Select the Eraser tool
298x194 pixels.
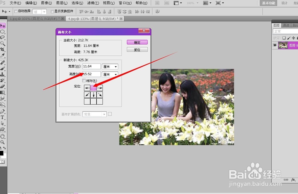[x=2, y=86]
